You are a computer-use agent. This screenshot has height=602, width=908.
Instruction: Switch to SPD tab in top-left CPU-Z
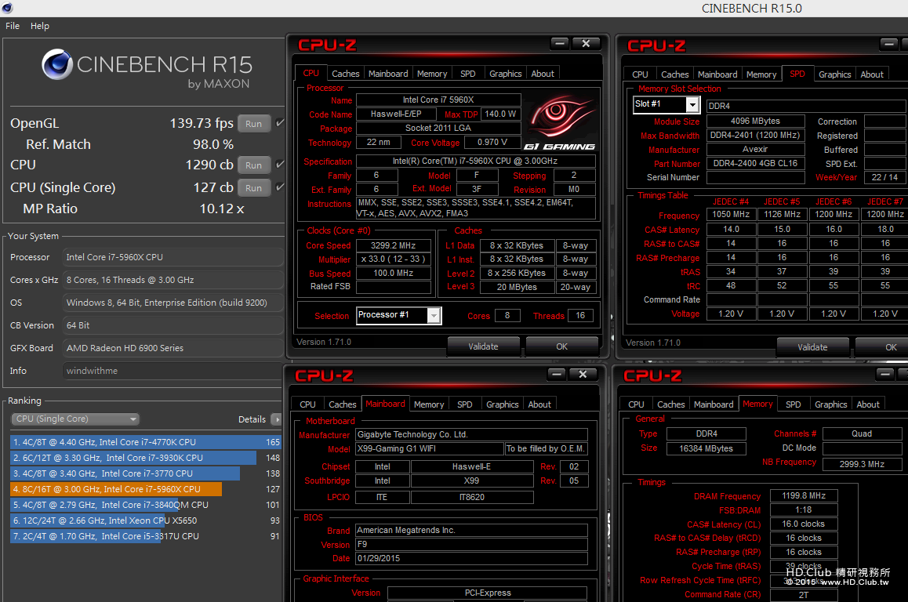[468, 74]
